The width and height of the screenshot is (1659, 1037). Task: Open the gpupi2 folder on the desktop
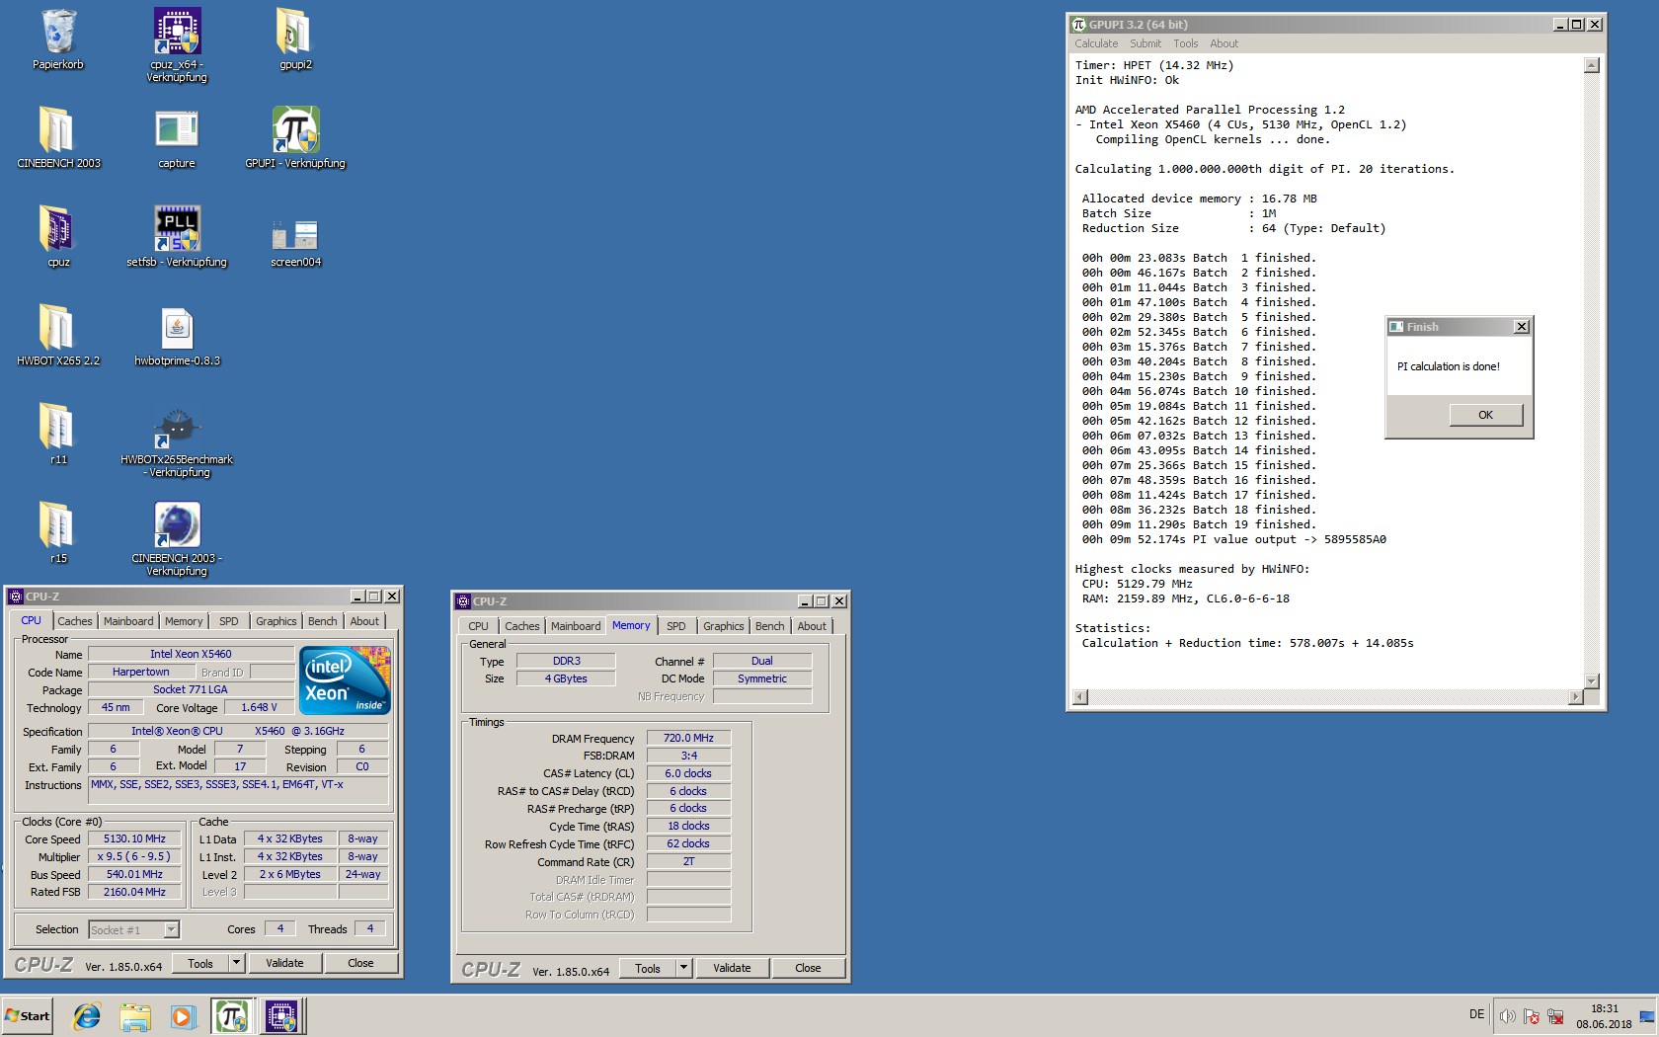(295, 40)
